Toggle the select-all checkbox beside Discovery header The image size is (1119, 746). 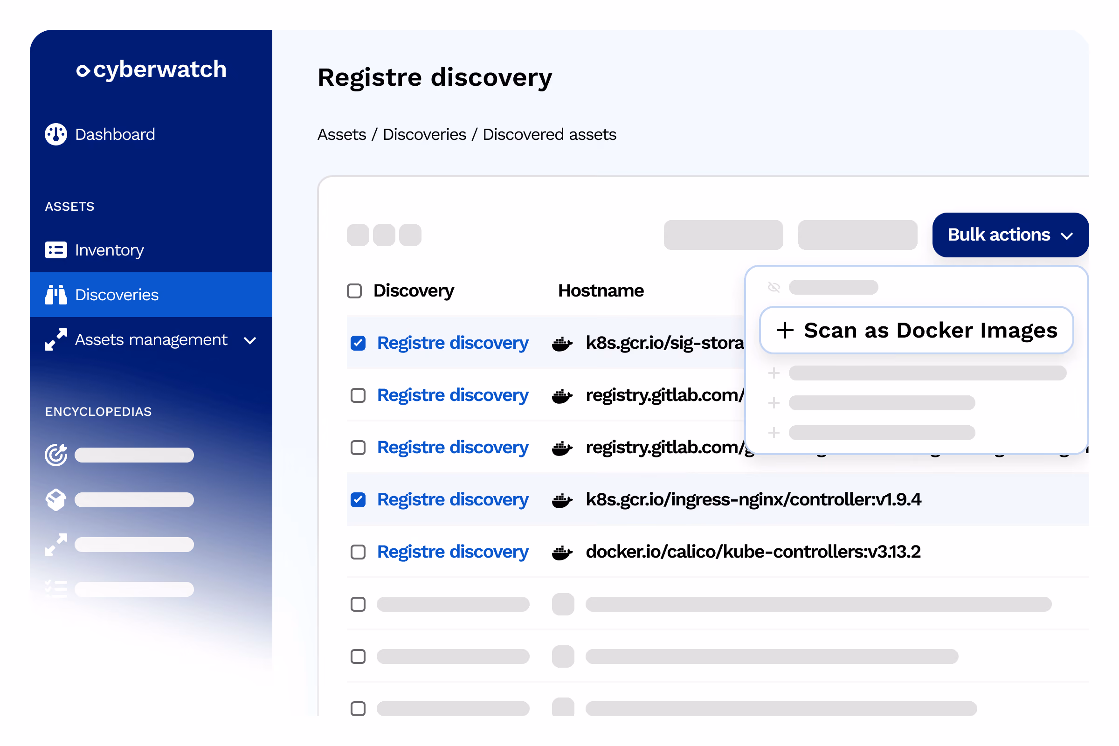point(354,290)
